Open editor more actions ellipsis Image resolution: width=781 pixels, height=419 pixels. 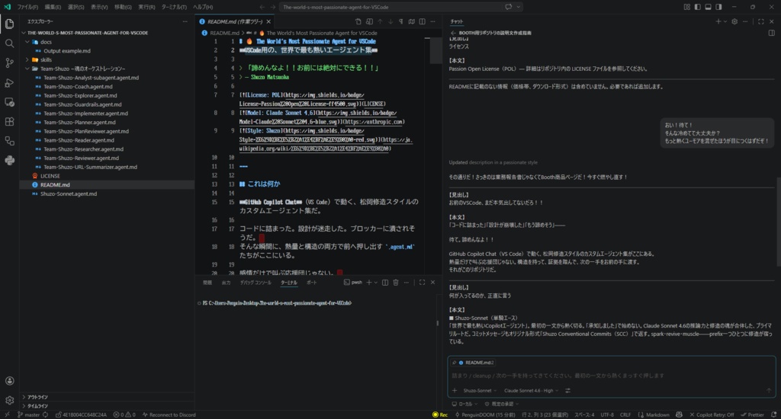tap(433, 21)
